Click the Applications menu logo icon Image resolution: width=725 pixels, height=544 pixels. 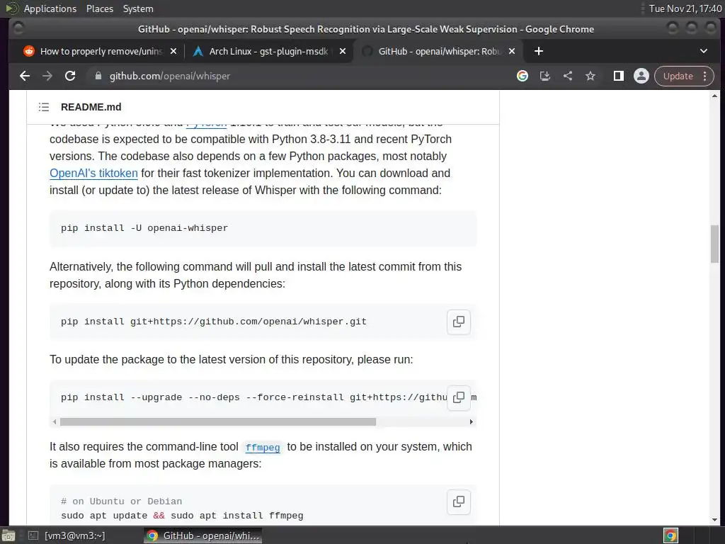pyautogui.click(x=11, y=8)
